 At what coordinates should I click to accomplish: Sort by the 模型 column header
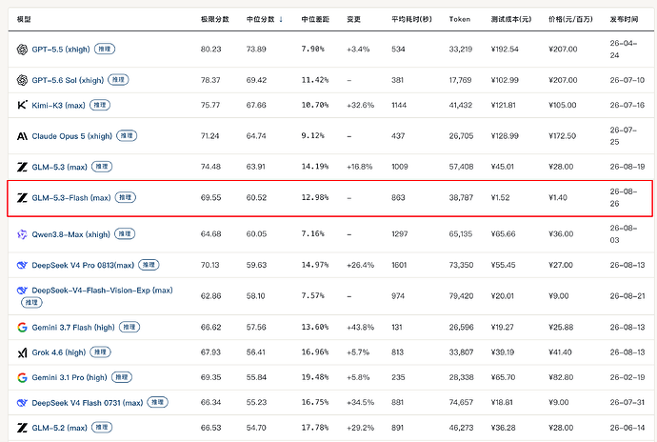[x=24, y=19]
